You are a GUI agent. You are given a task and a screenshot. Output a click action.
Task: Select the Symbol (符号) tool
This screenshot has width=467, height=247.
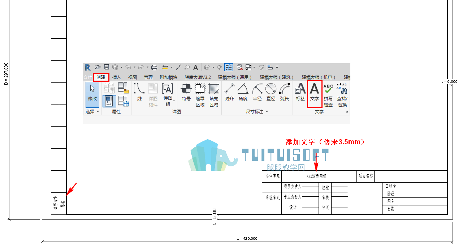pyautogui.click(x=186, y=92)
